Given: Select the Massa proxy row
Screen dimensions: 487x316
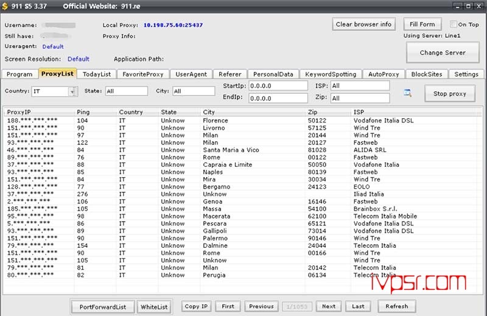Looking at the screenshot, I should (242, 209).
